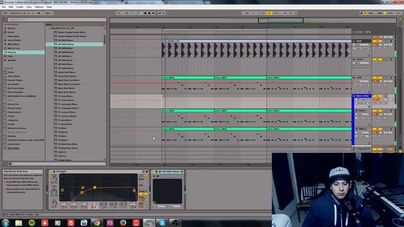Screen dimensions: 404x227
Task: Select Samples category in browser
Action: point(12,61)
